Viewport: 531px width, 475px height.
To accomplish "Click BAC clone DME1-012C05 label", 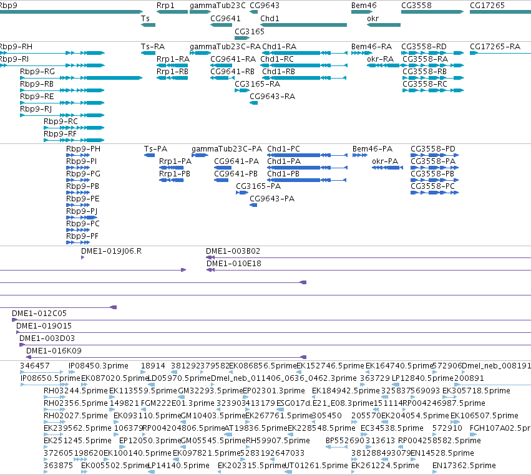I will (39, 314).
